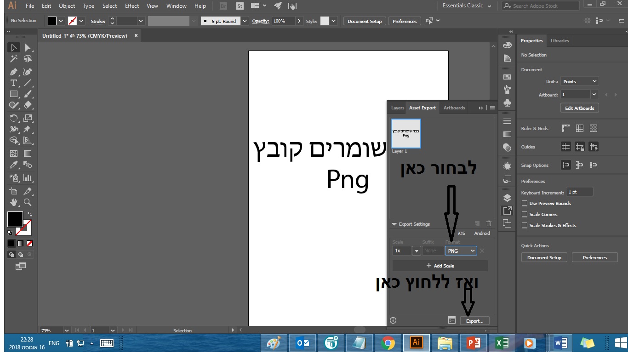Open the Window menu
628x353 pixels.
[x=176, y=6]
